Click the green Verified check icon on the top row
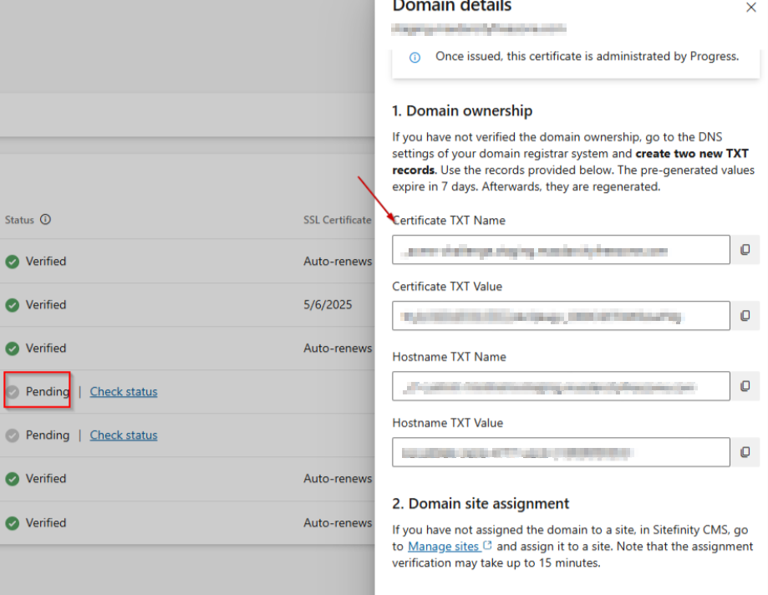Image resolution: width=768 pixels, height=595 pixels. pos(10,261)
